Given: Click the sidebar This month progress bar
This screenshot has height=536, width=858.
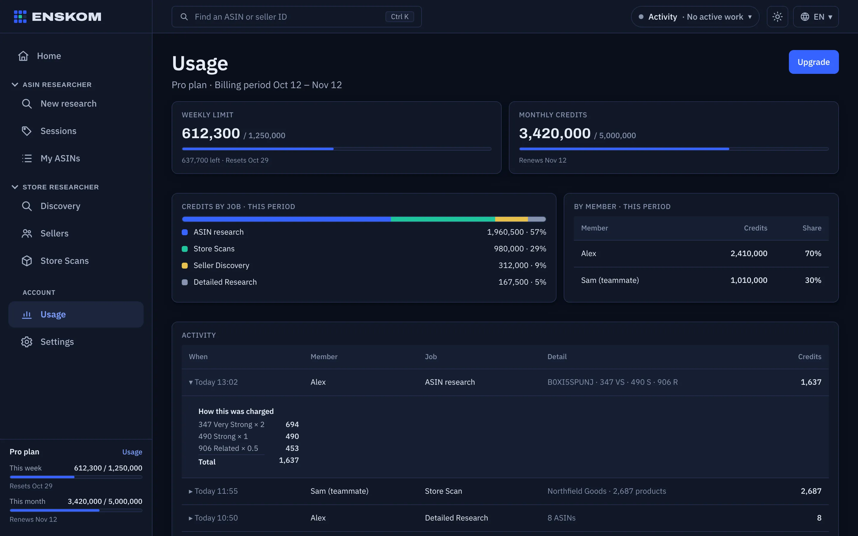Looking at the screenshot, I should click(x=76, y=510).
